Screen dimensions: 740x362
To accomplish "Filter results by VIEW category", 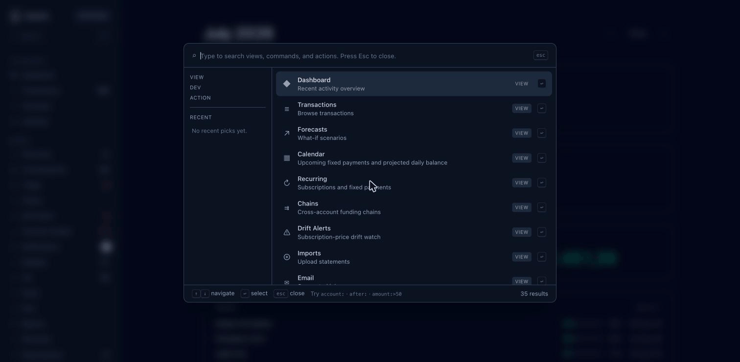I will [197, 77].
